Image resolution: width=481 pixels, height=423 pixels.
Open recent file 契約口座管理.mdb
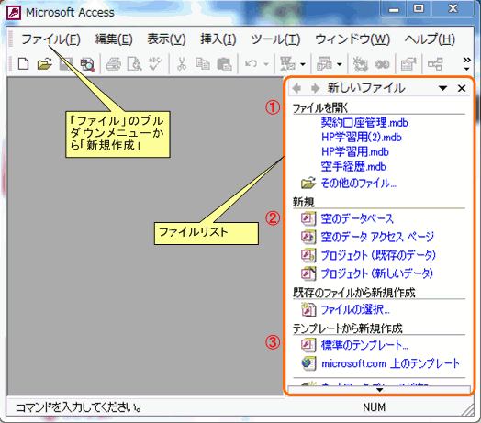point(364,123)
